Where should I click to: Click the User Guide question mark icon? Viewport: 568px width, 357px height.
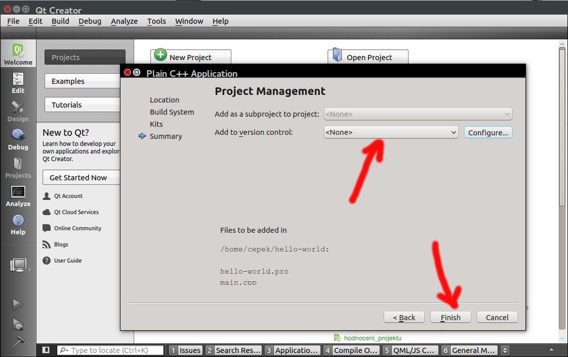[x=47, y=261]
